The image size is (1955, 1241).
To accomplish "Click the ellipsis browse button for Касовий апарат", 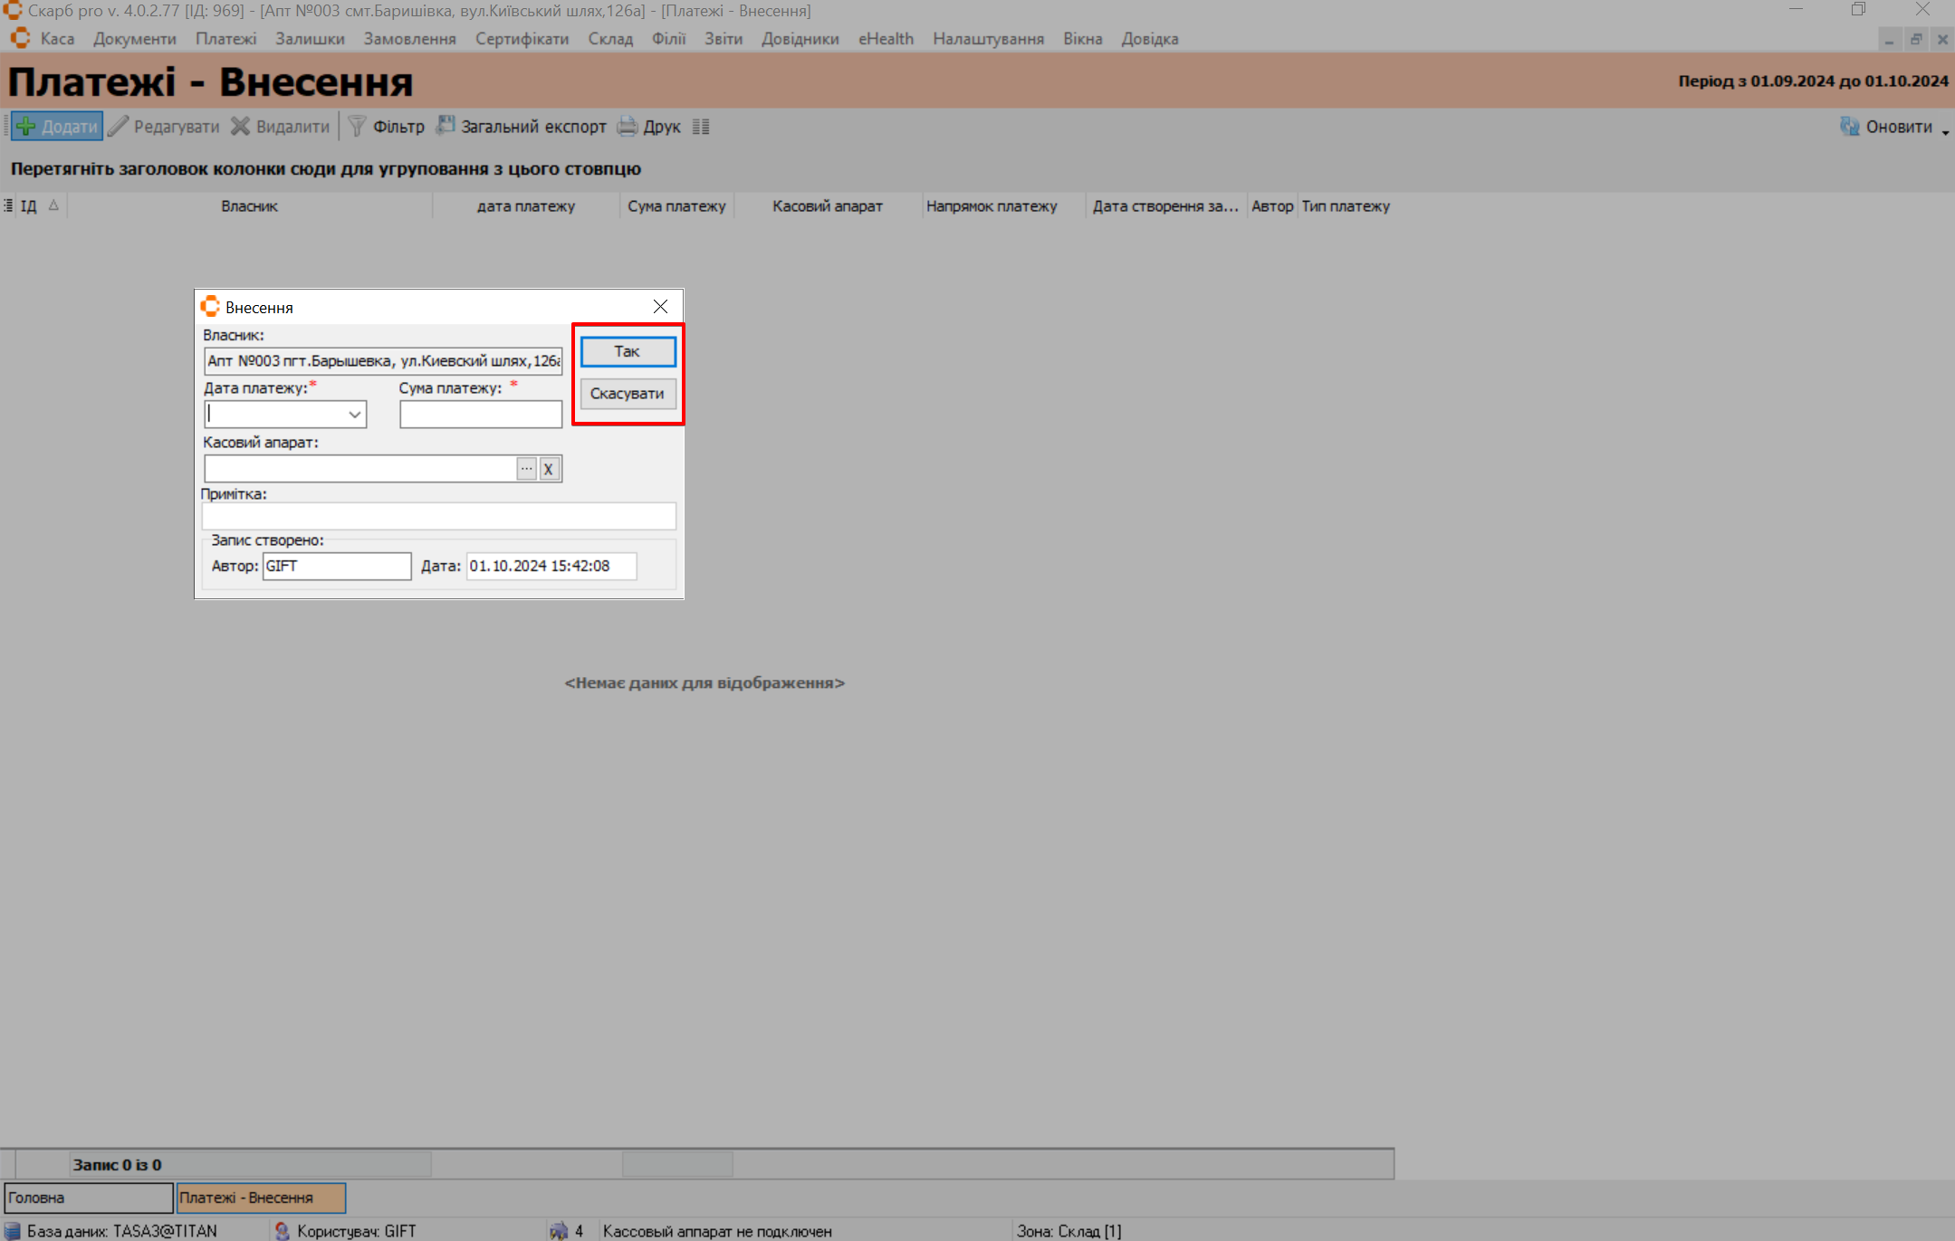I will point(526,469).
